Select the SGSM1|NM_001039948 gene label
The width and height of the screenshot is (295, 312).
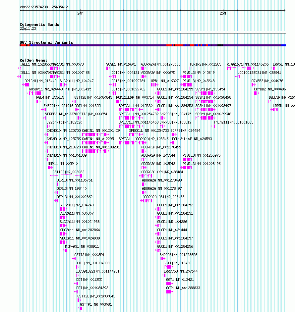pos(213,114)
